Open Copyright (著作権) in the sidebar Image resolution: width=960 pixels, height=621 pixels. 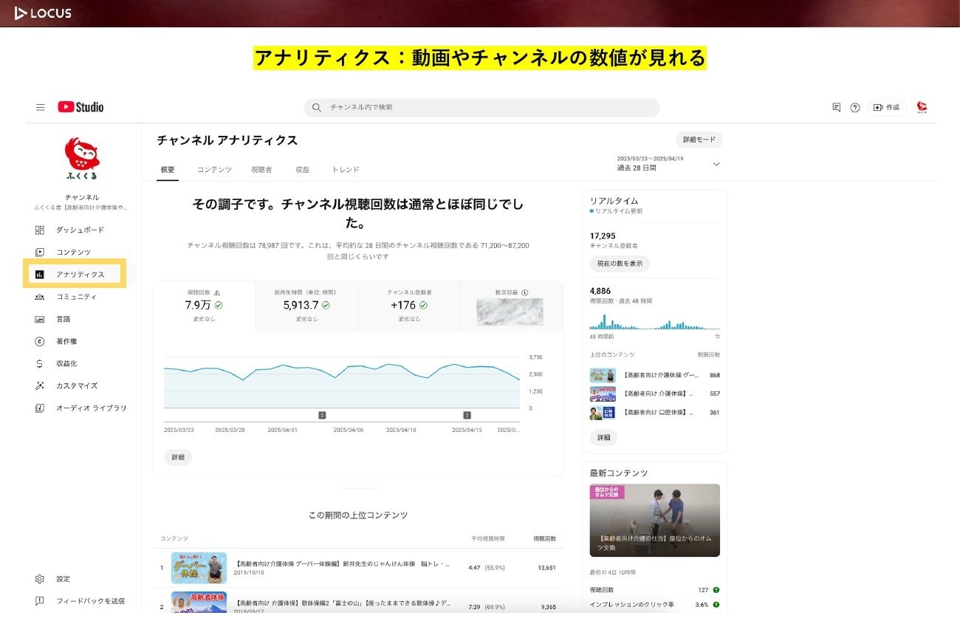coord(66,341)
